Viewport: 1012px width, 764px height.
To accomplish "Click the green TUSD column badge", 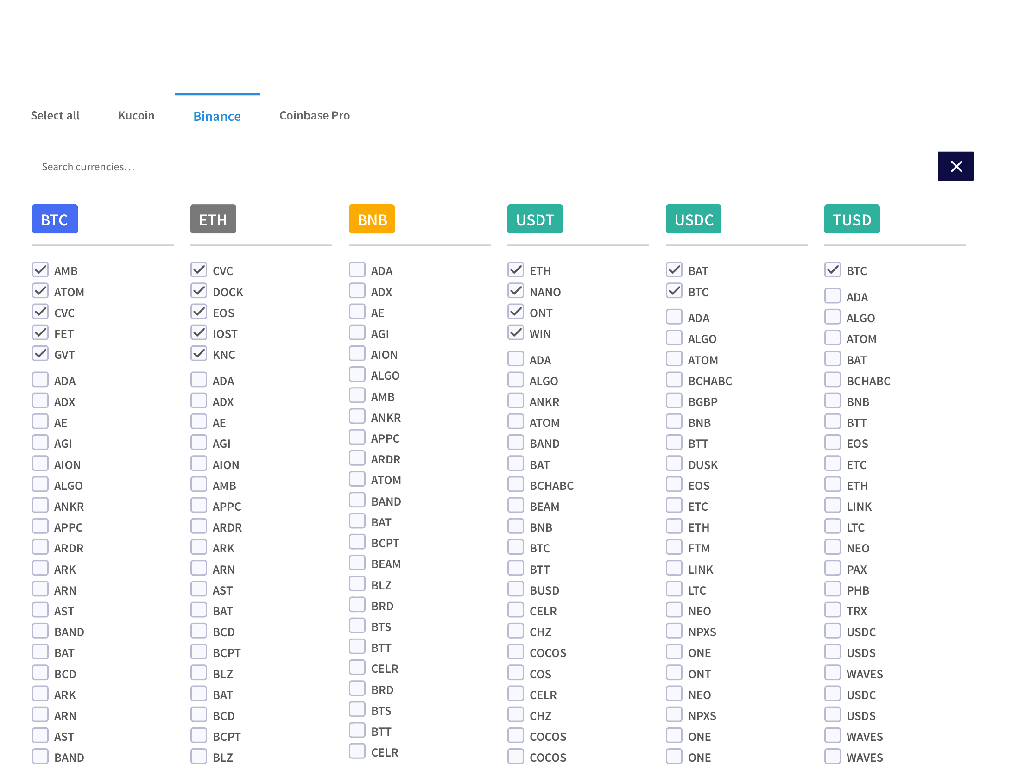I will tap(852, 219).
